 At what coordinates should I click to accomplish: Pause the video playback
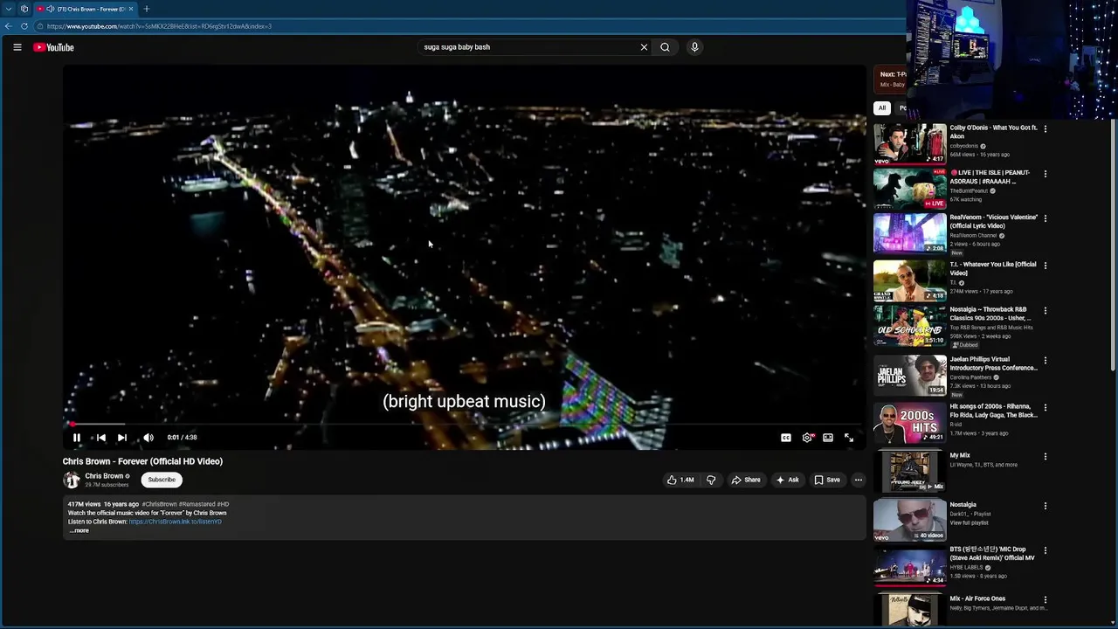[x=77, y=438]
